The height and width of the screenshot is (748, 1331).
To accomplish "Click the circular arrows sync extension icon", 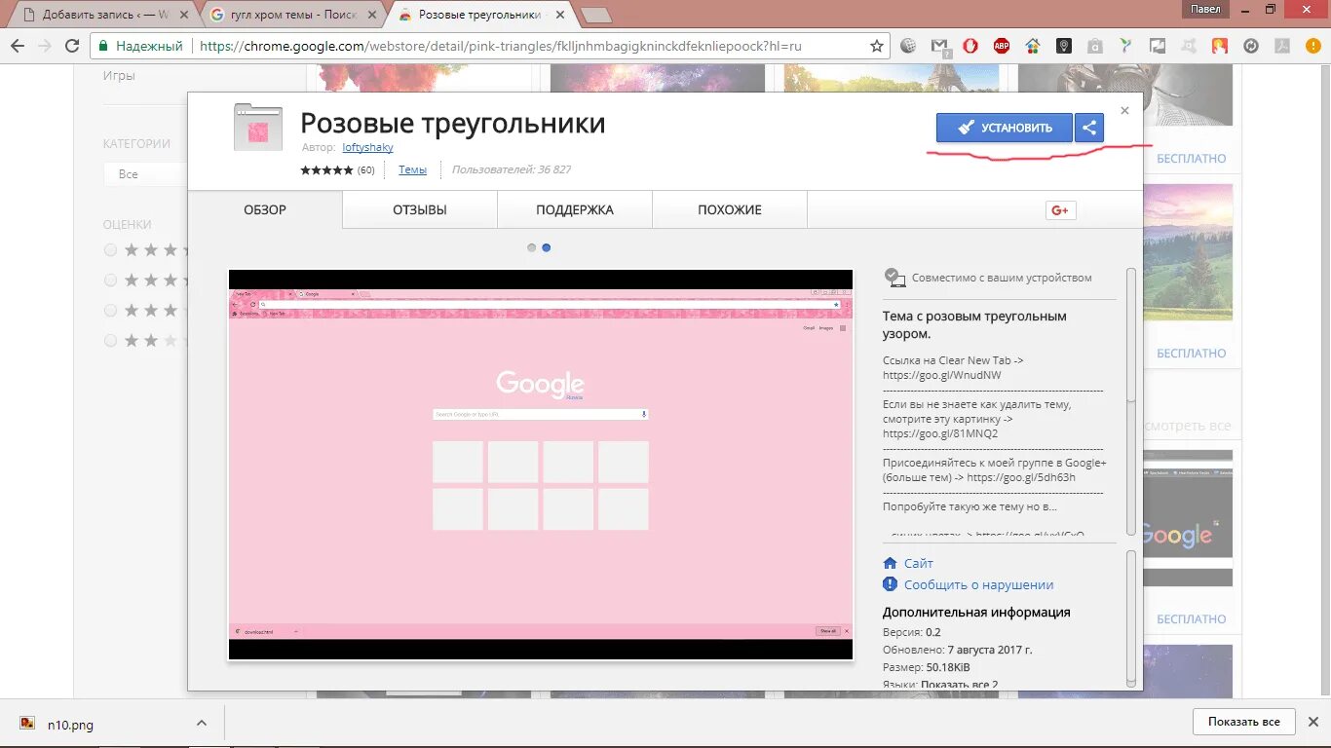I will (1251, 46).
